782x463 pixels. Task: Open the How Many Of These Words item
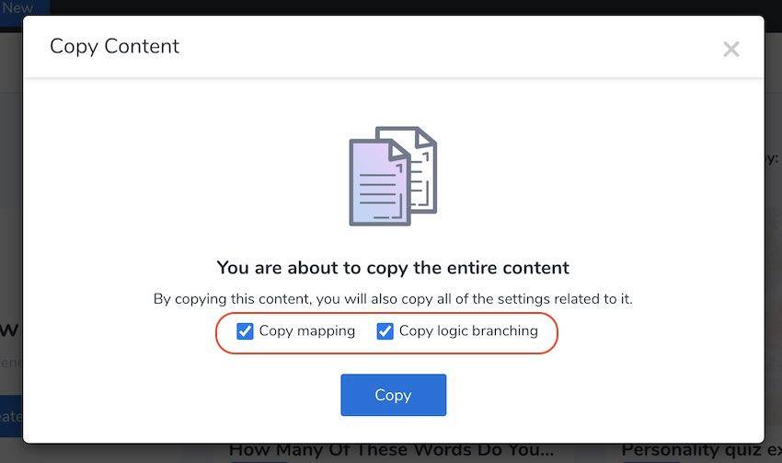point(391,450)
